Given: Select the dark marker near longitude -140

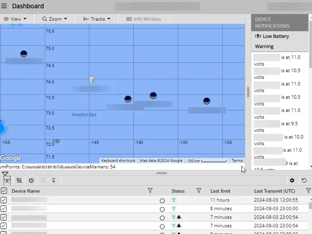Looking at the screenshot, I should point(128,99).
